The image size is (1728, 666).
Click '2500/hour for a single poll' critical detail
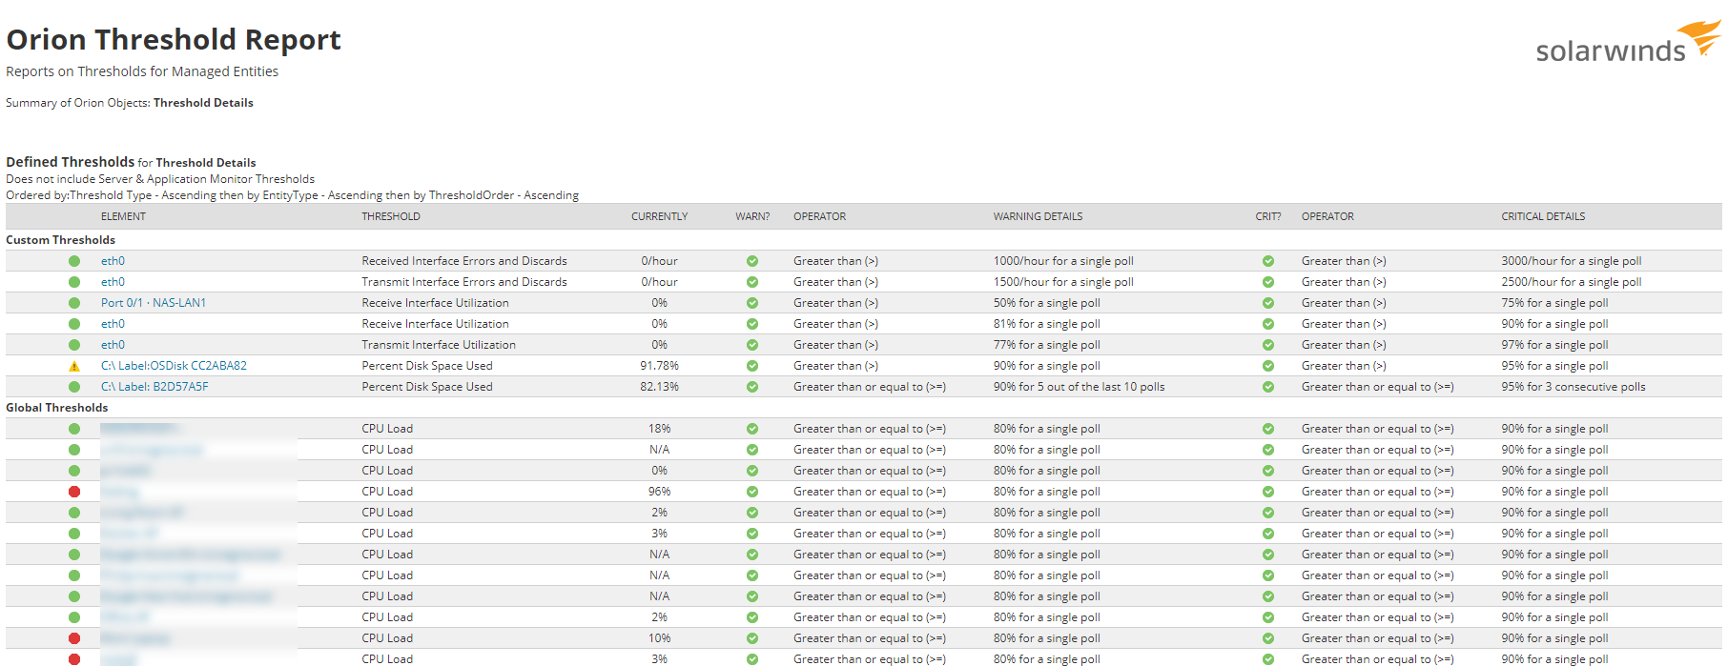[1572, 282]
